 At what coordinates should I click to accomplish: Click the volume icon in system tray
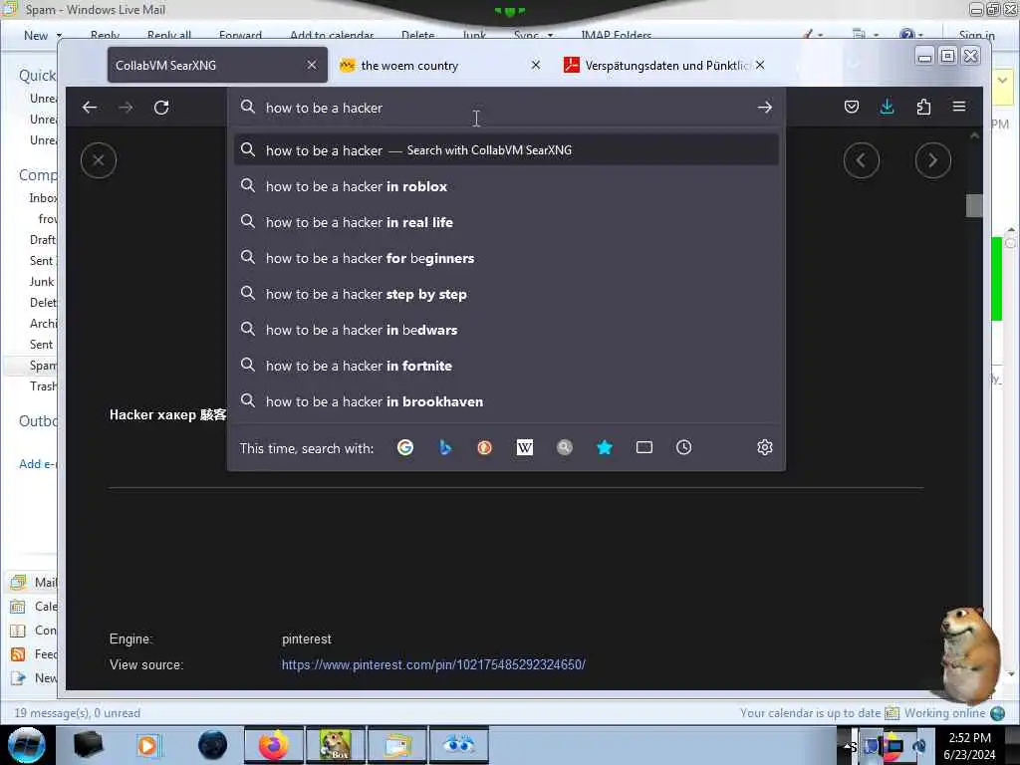coord(919,745)
